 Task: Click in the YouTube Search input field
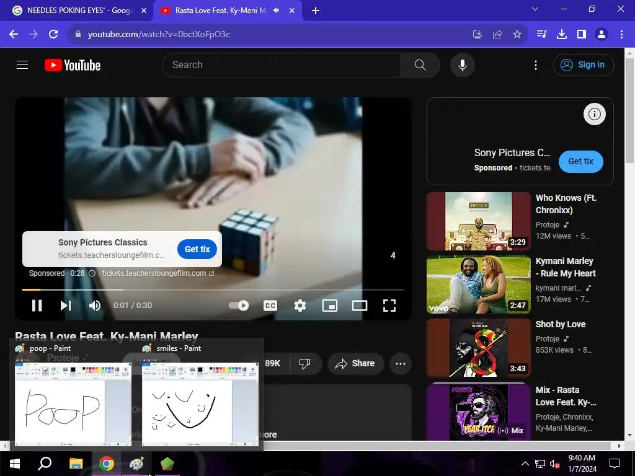click(282, 64)
